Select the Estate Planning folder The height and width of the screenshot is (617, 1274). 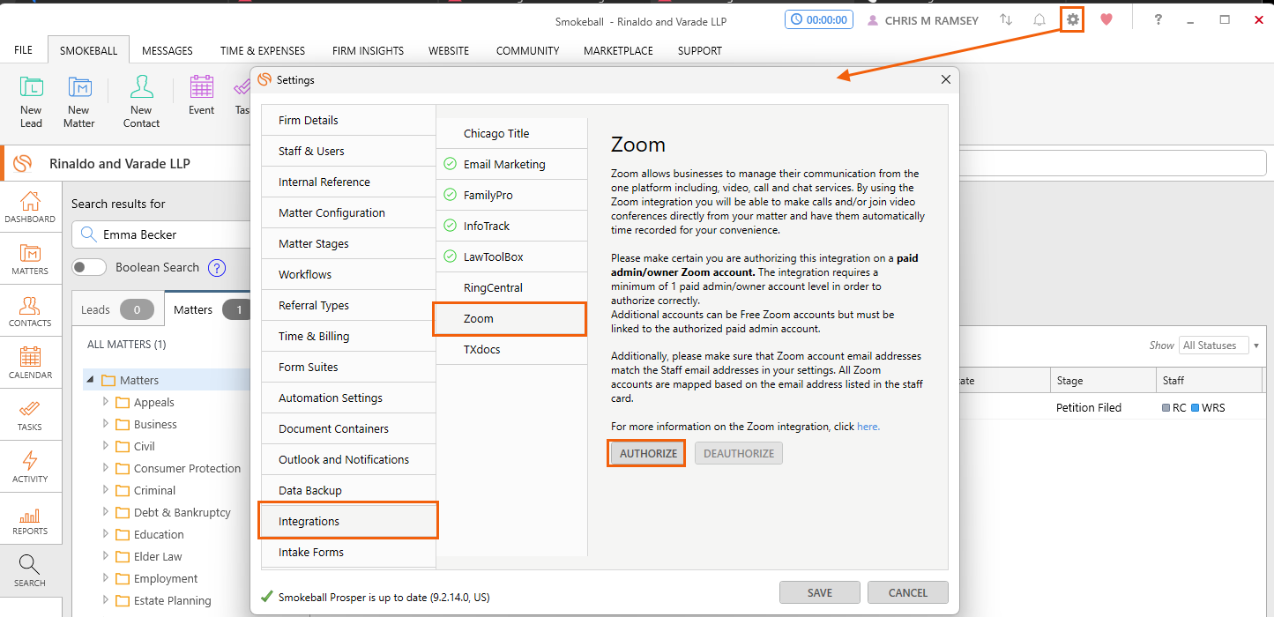click(x=172, y=600)
